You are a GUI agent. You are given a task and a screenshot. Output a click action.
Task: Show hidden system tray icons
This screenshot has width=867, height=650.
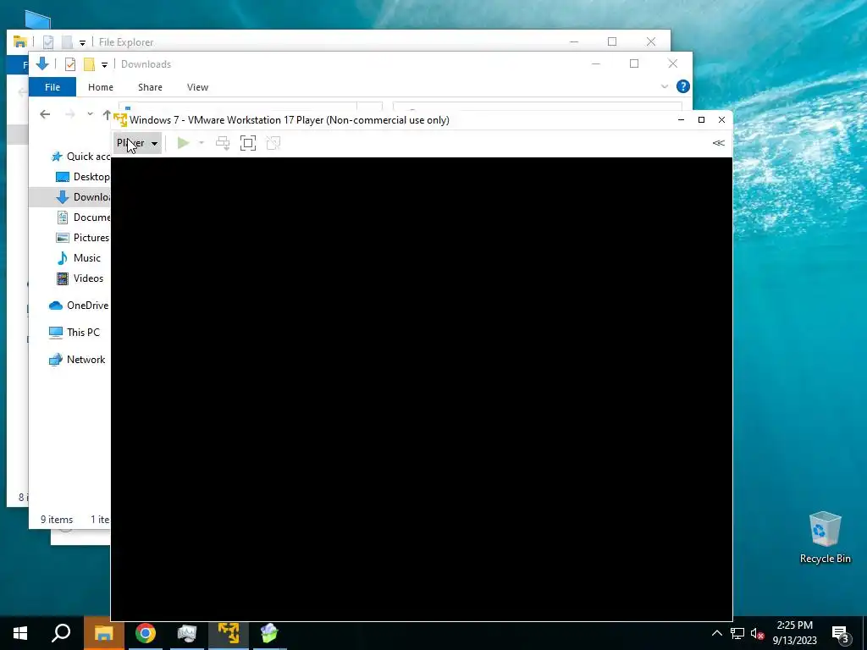click(716, 633)
